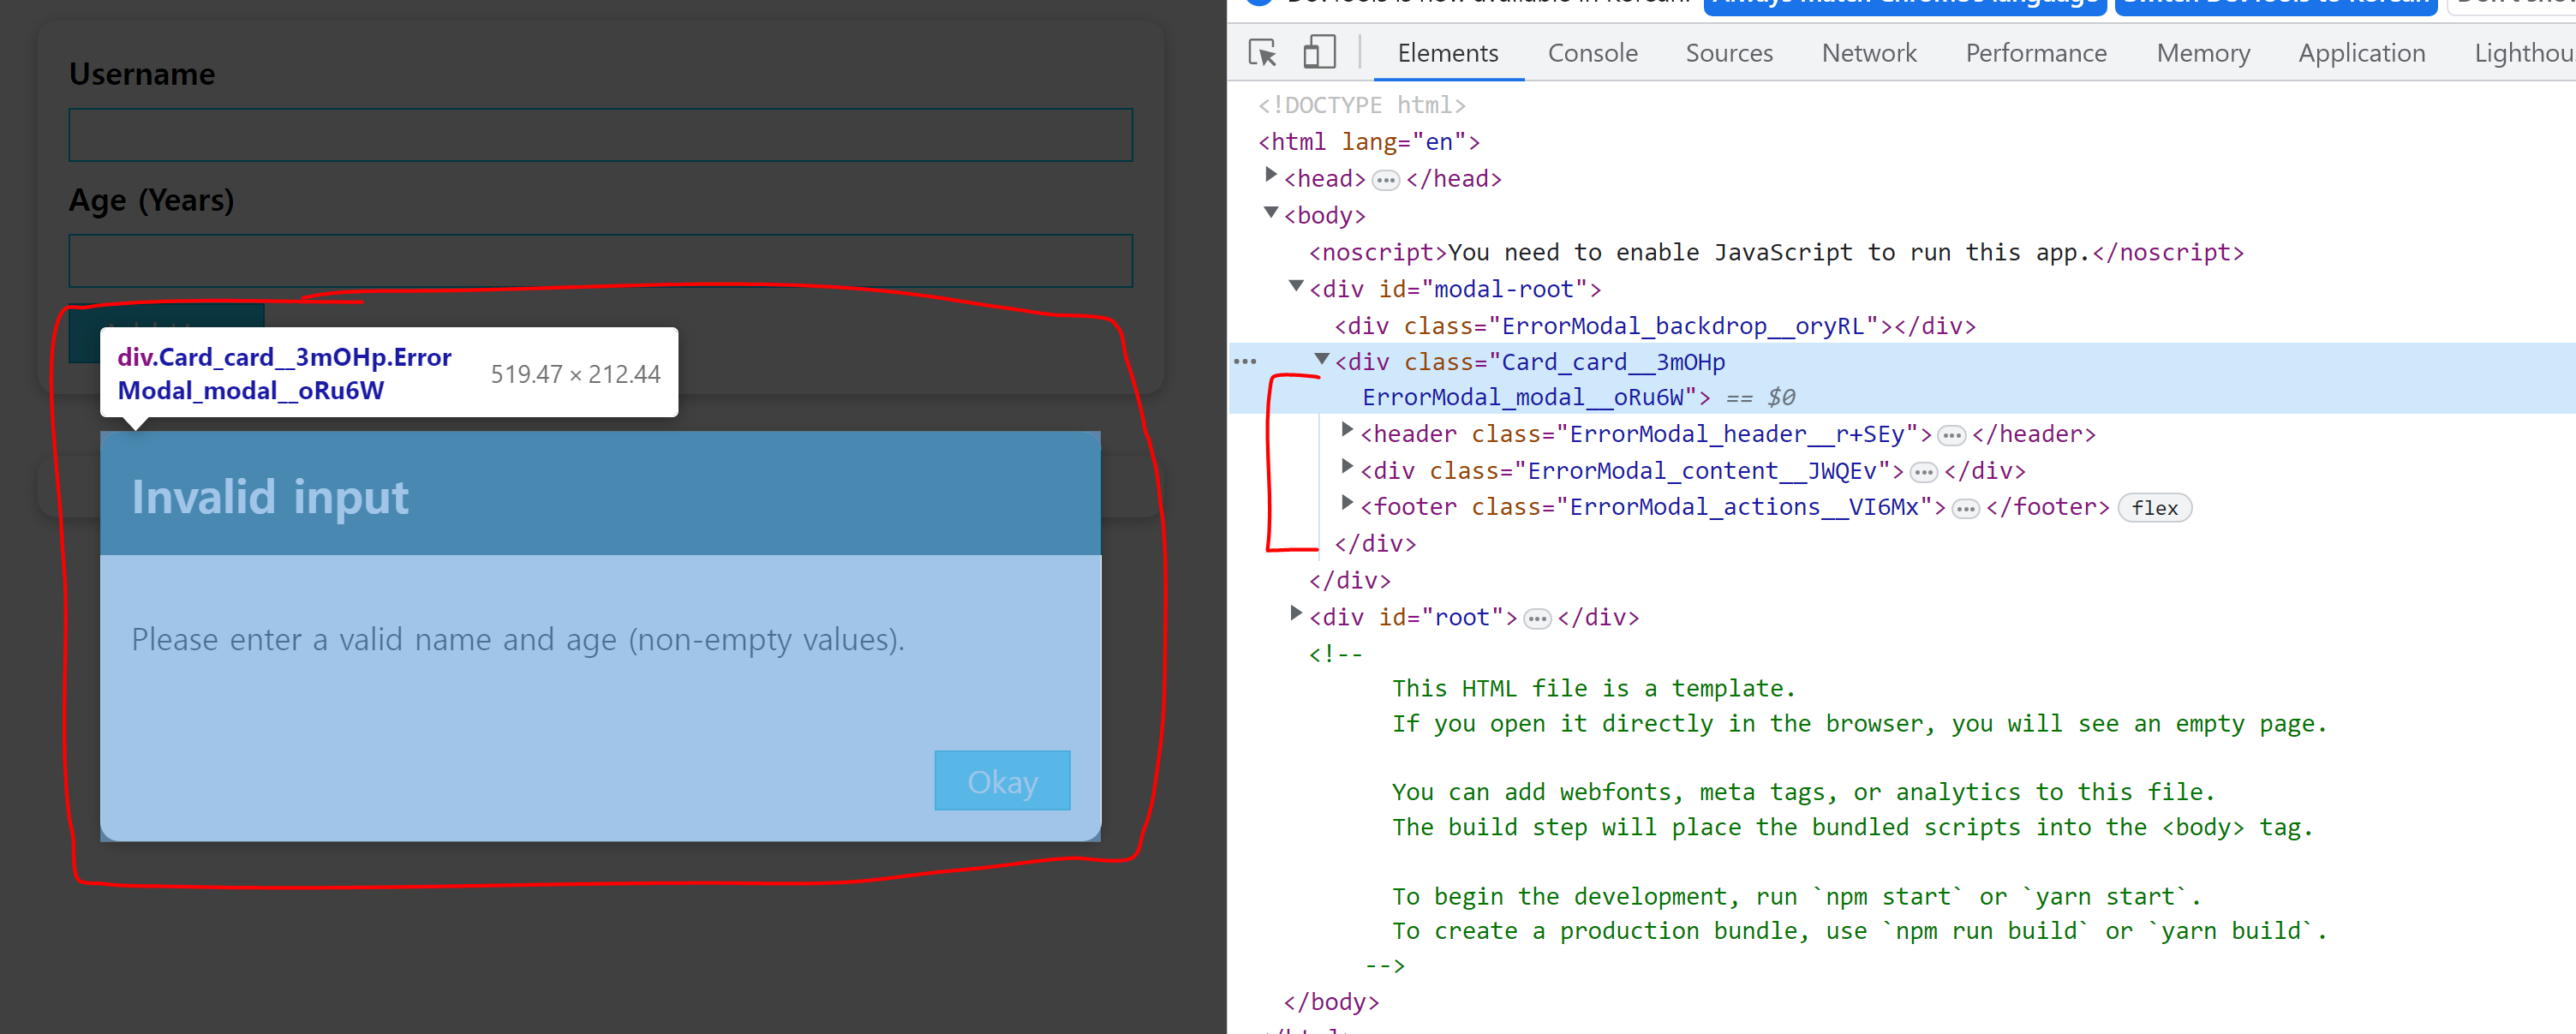Click ellipsis badge in ErrorModal content div
The image size is (2576, 1034).
pos(1923,472)
